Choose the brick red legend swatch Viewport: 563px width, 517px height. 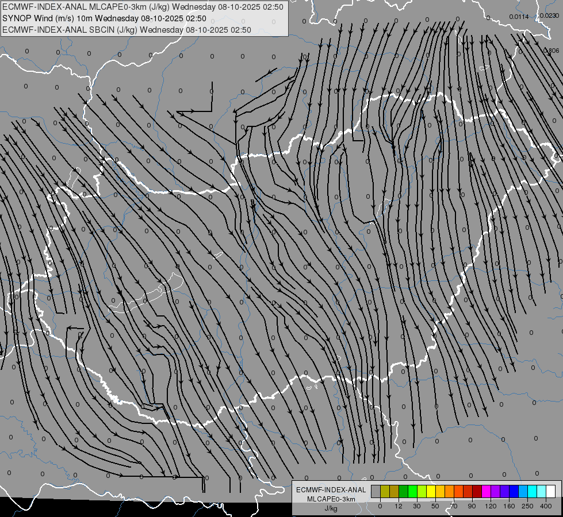(468, 491)
